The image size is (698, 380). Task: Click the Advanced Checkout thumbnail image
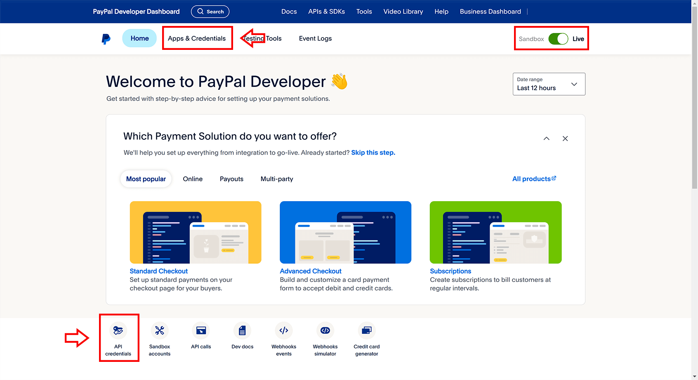tap(345, 232)
